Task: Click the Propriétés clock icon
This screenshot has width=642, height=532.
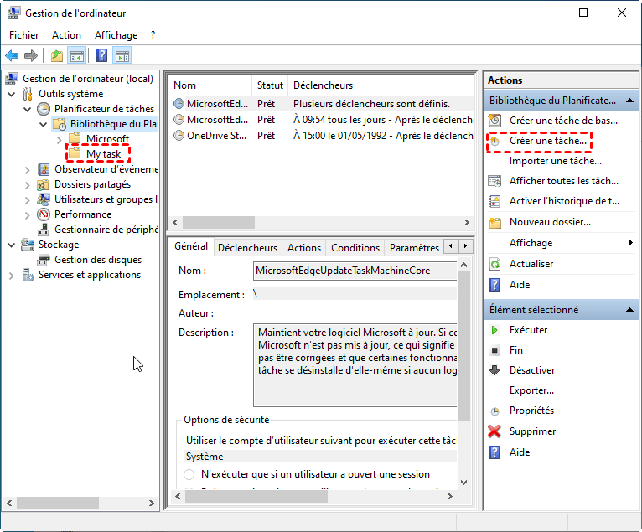Action: [x=495, y=411]
